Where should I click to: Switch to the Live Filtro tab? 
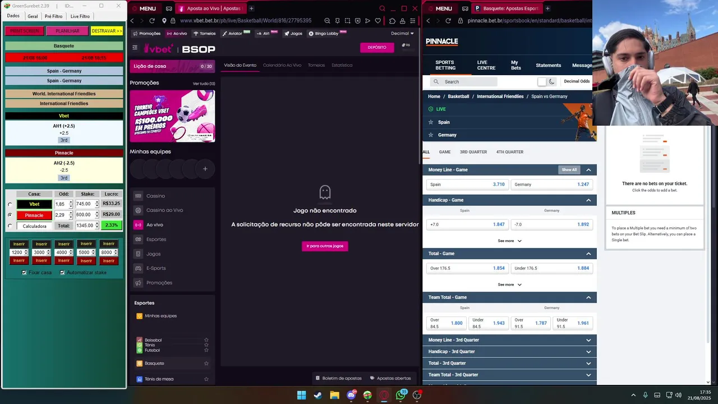coord(80,16)
